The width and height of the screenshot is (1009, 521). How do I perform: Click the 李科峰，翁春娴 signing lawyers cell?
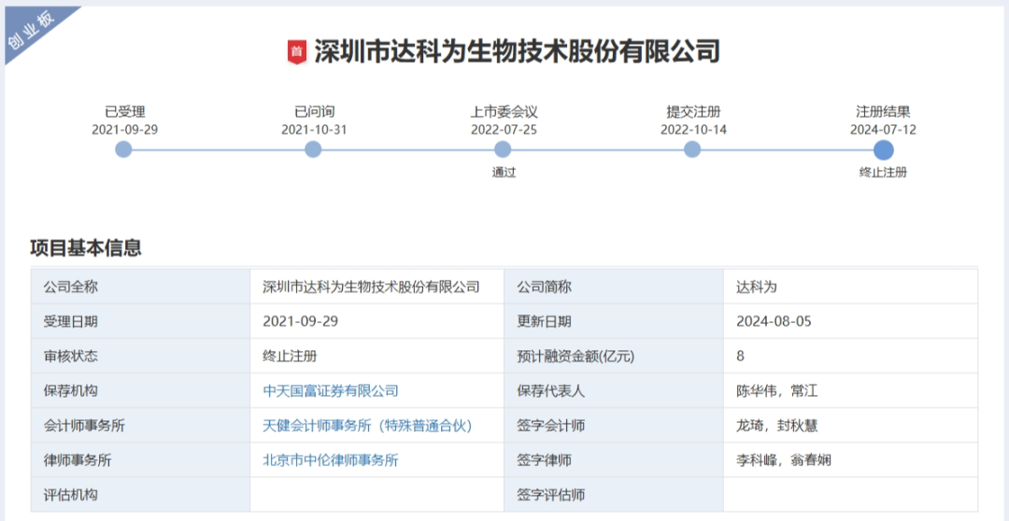pyautogui.click(x=784, y=460)
